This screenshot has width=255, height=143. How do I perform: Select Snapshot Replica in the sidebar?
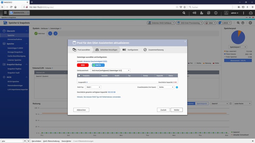(x=14, y=68)
